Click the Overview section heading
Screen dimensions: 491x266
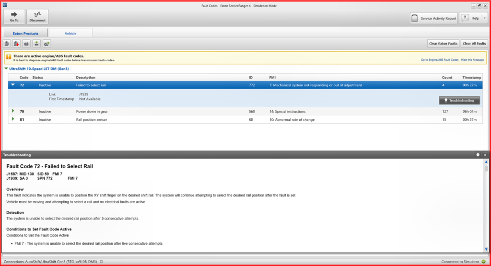click(x=15, y=189)
